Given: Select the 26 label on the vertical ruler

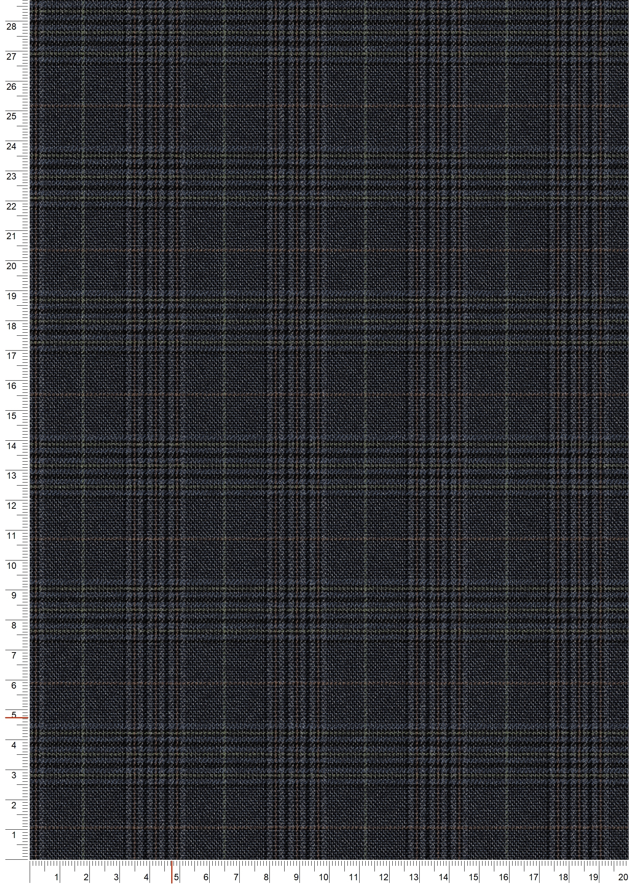Looking at the screenshot, I should (12, 87).
